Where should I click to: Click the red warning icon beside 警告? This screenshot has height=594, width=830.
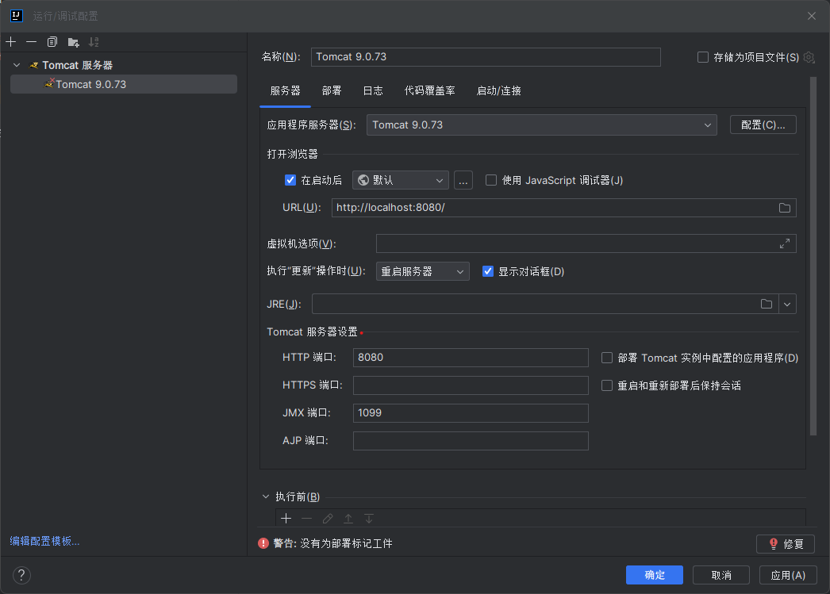click(x=263, y=543)
